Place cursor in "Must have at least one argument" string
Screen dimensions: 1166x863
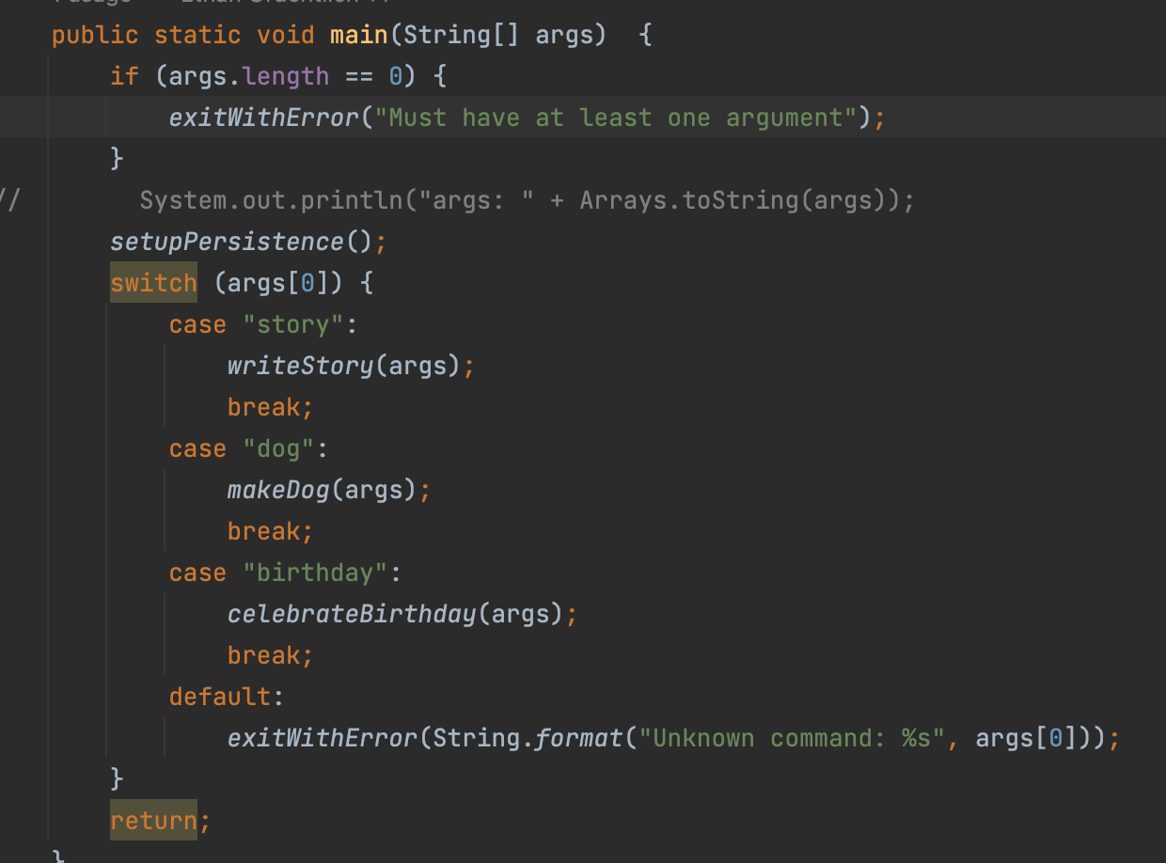tap(616, 118)
